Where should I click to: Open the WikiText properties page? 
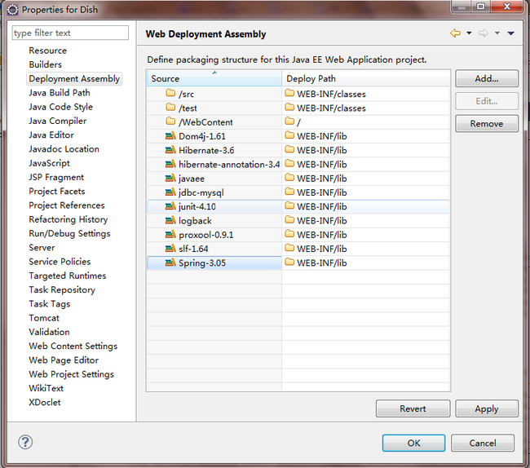pyautogui.click(x=46, y=388)
